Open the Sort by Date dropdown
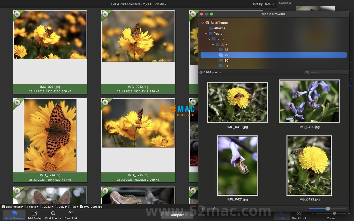Image resolution: width=354 pixels, height=221 pixels. click(x=262, y=4)
